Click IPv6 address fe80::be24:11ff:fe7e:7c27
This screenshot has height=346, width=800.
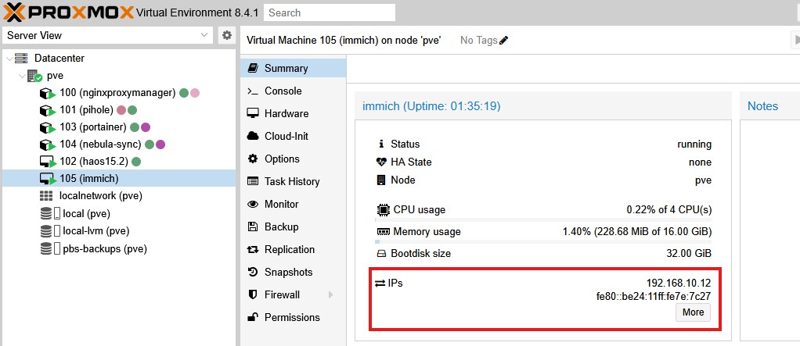pos(654,297)
